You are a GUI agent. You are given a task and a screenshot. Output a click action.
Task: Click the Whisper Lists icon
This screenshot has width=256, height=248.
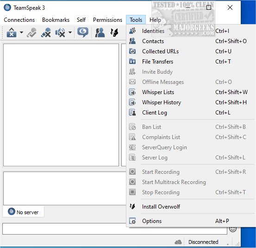pyautogui.click(x=132, y=92)
